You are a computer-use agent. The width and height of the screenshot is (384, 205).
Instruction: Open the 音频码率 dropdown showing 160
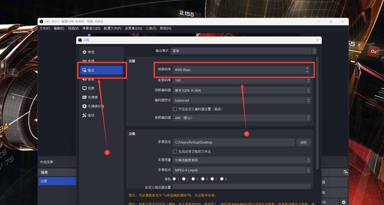coord(242,80)
